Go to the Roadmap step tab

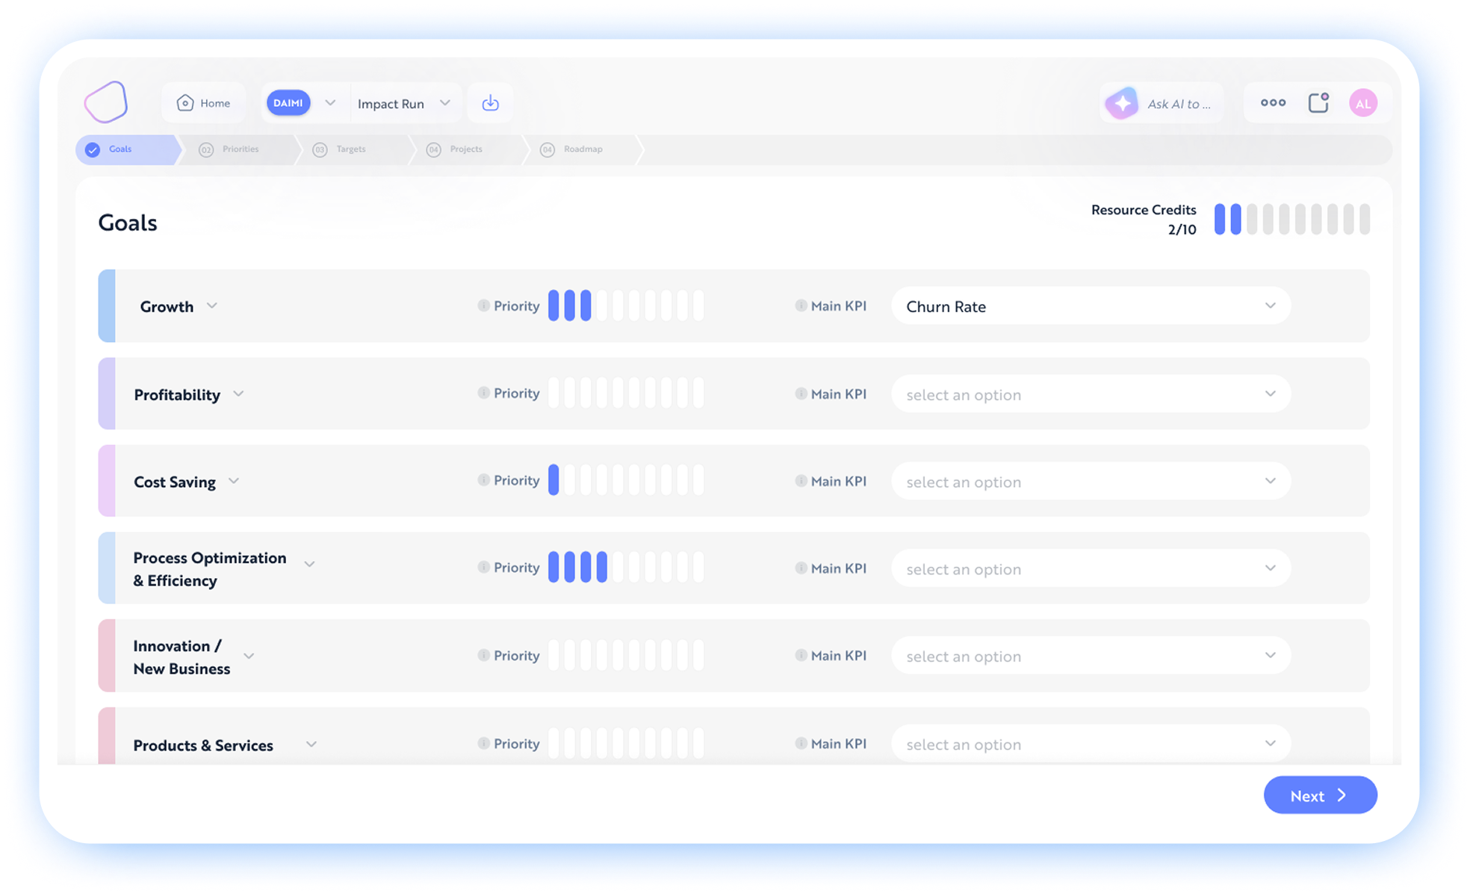click(x=582, y=149)
